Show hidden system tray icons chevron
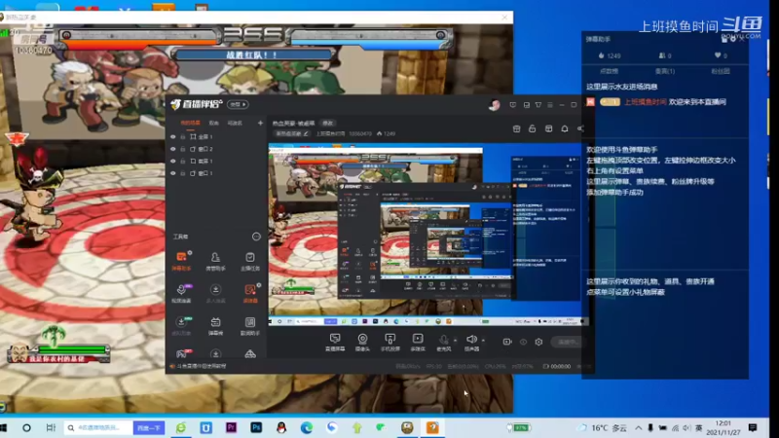 click(639, 427)
